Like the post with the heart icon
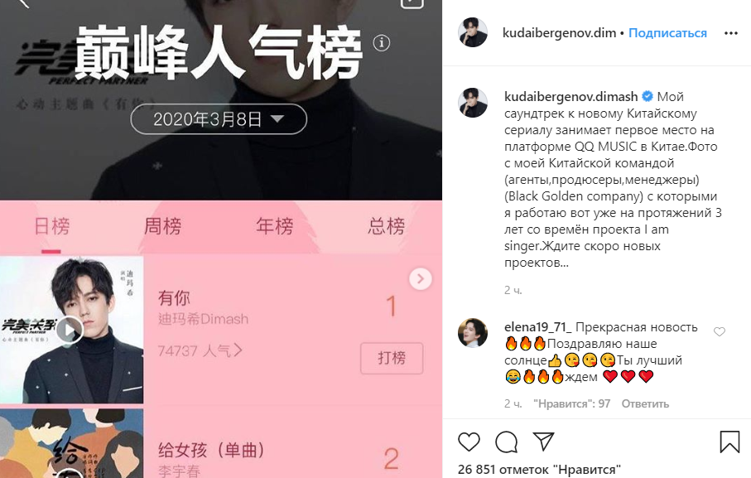 point(469,442)
